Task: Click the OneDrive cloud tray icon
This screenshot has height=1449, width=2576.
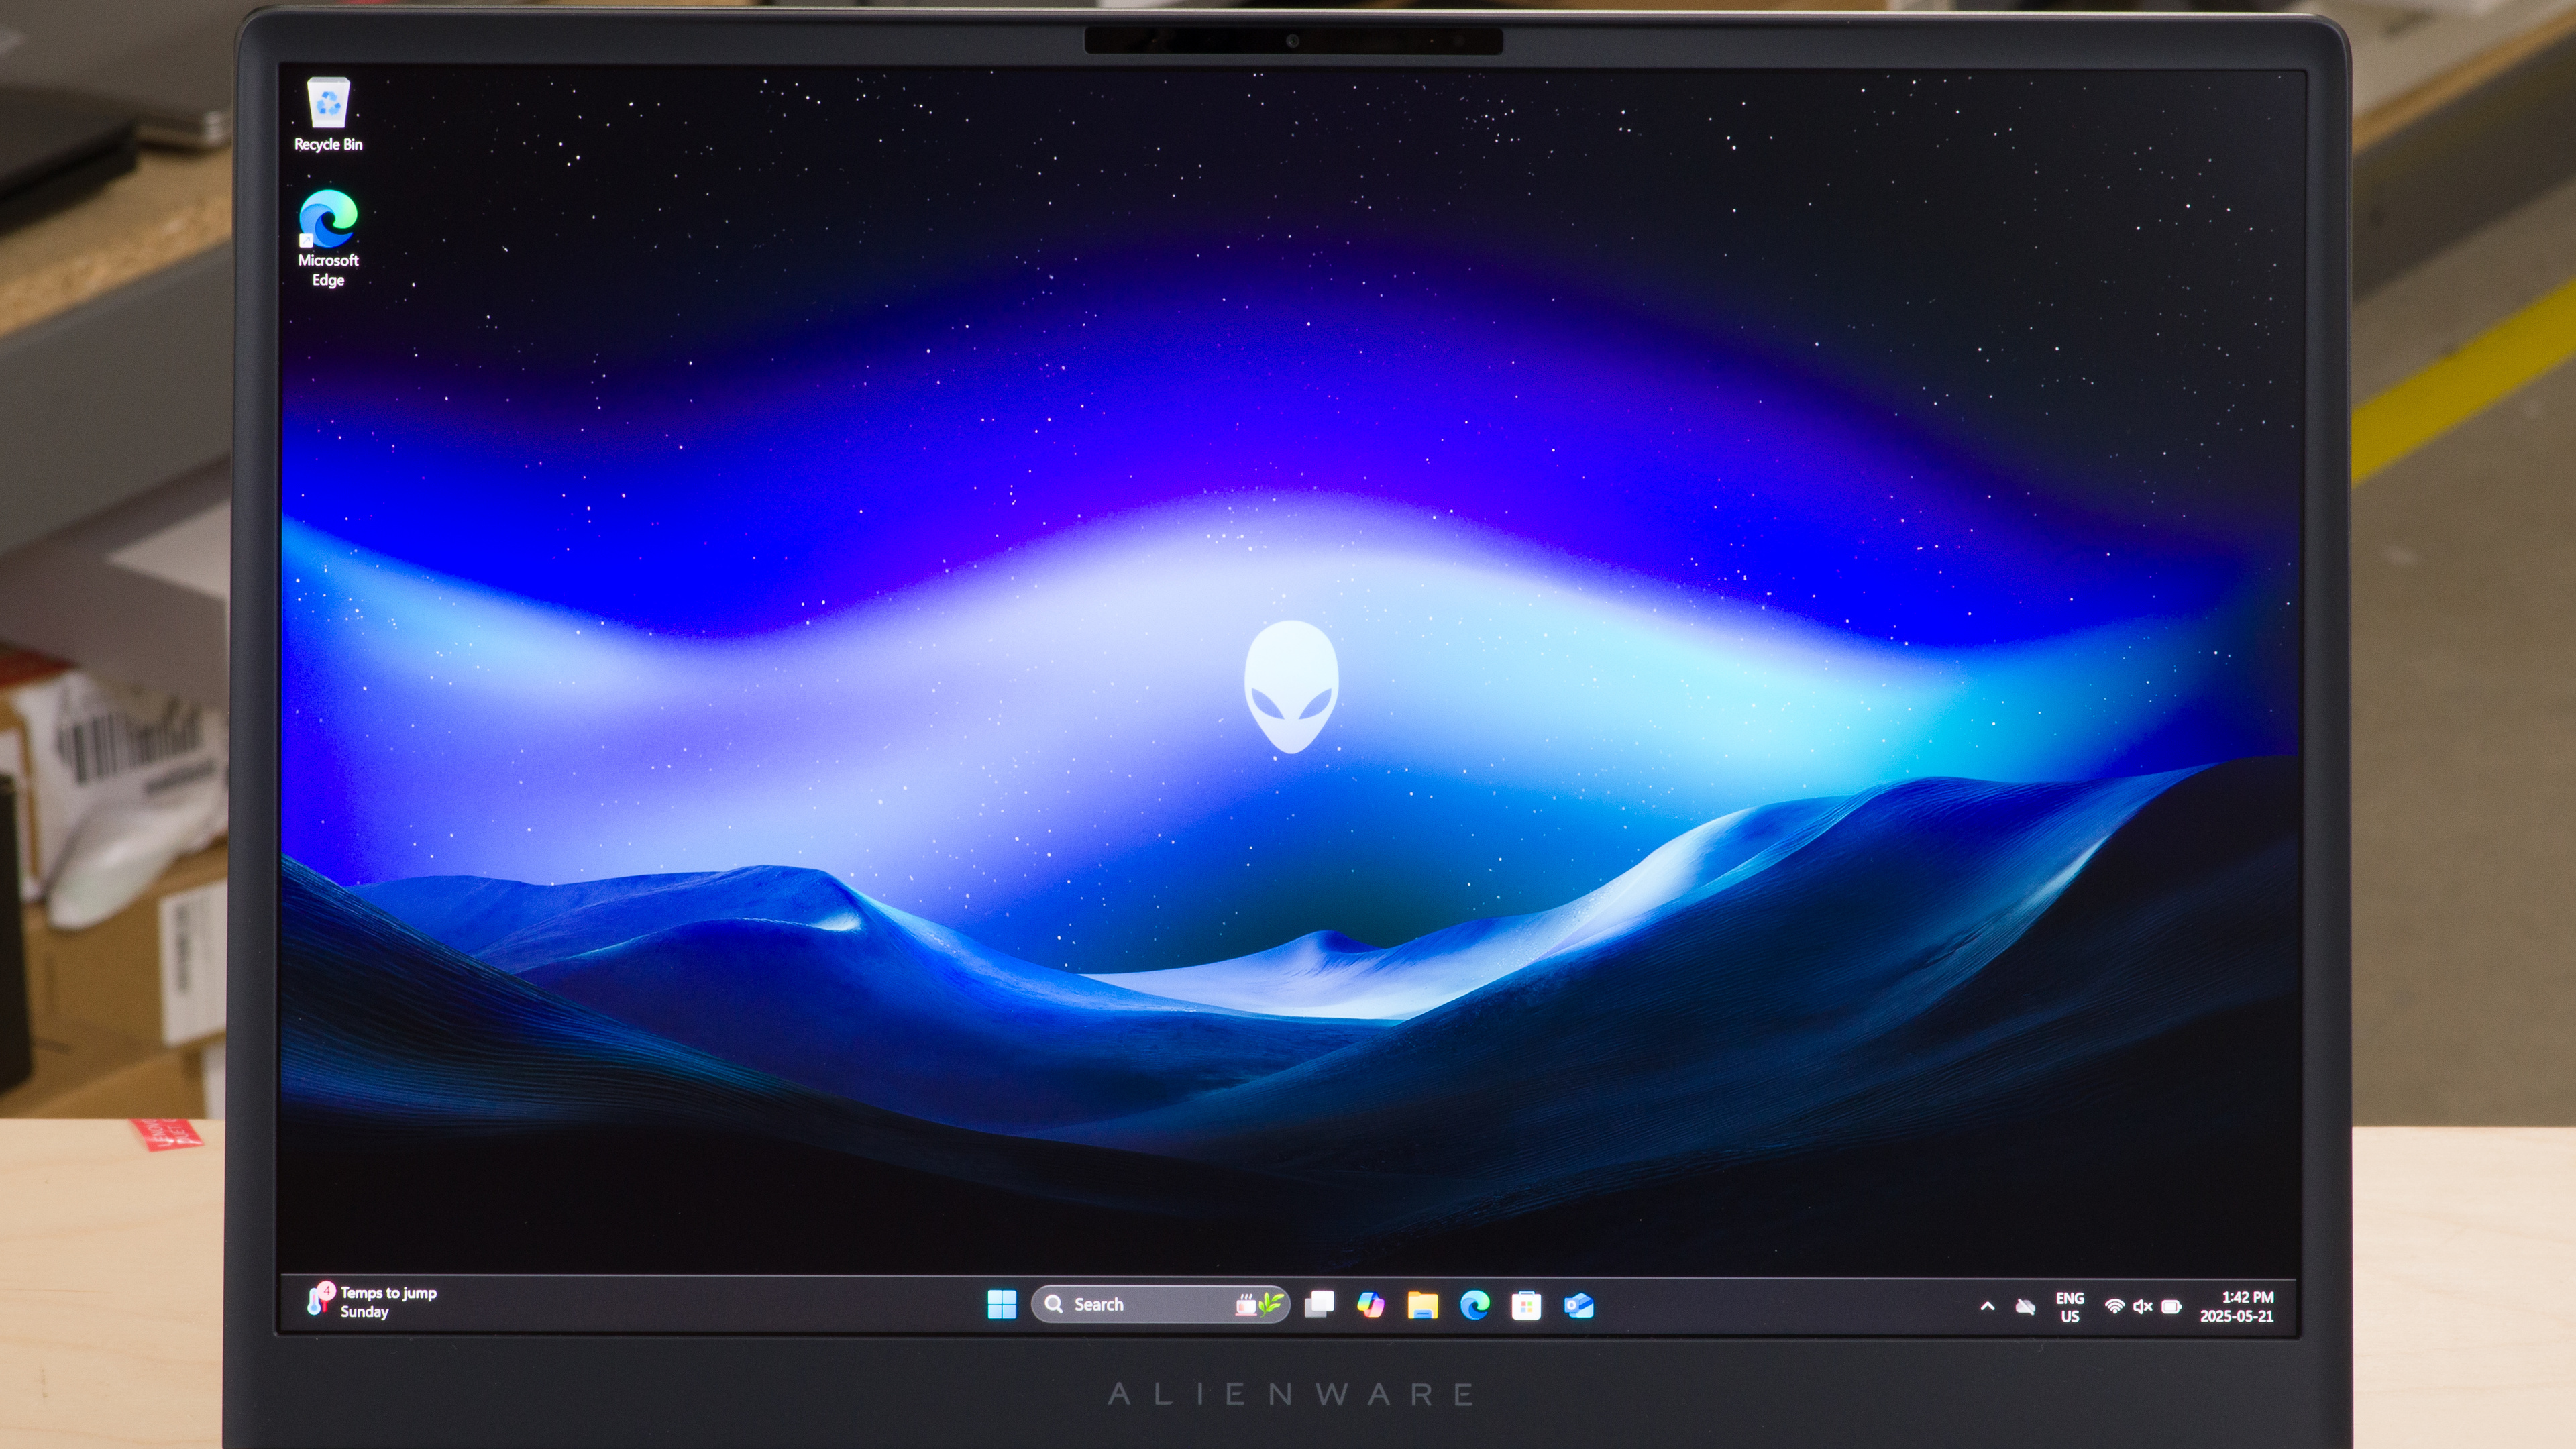Action: (x=2025, y=1307)
